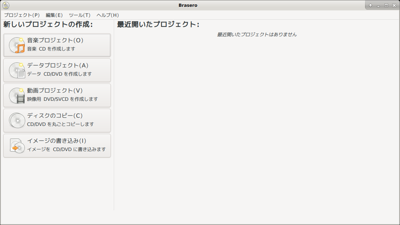Click the title bar up-arrow shade button
400x225 pixels.
pos(370,5)
